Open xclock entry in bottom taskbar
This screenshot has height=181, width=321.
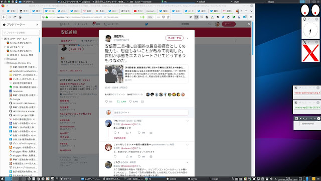[x=172, y=179]
